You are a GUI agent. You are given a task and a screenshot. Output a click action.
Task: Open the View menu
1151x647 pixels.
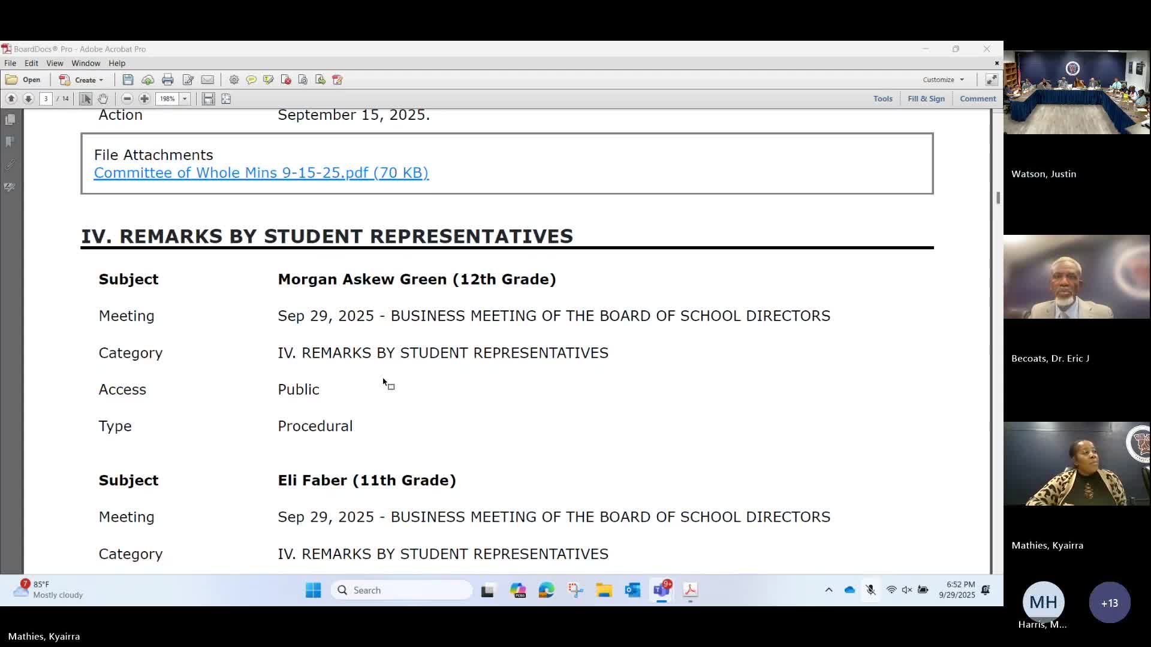[x=55, y=63]
